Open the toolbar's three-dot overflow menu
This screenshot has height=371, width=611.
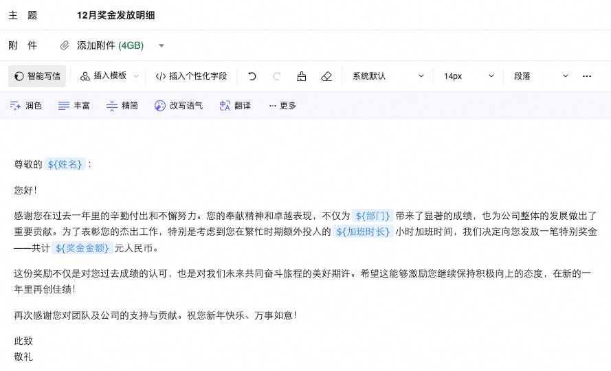tap(586, 76)
